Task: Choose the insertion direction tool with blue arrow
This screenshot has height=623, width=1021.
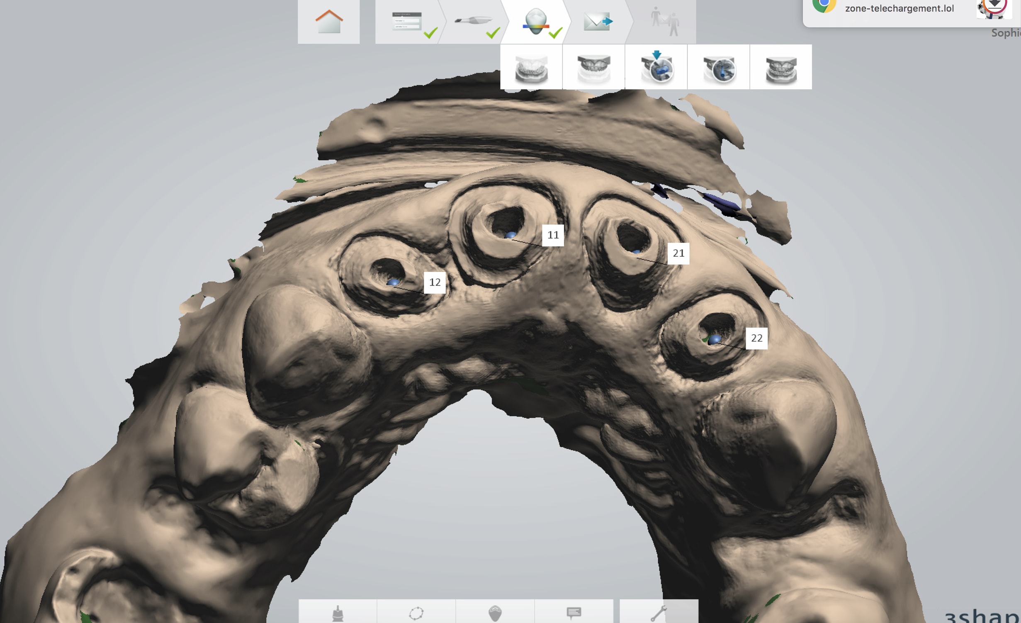Action: (x=656, y=68)
